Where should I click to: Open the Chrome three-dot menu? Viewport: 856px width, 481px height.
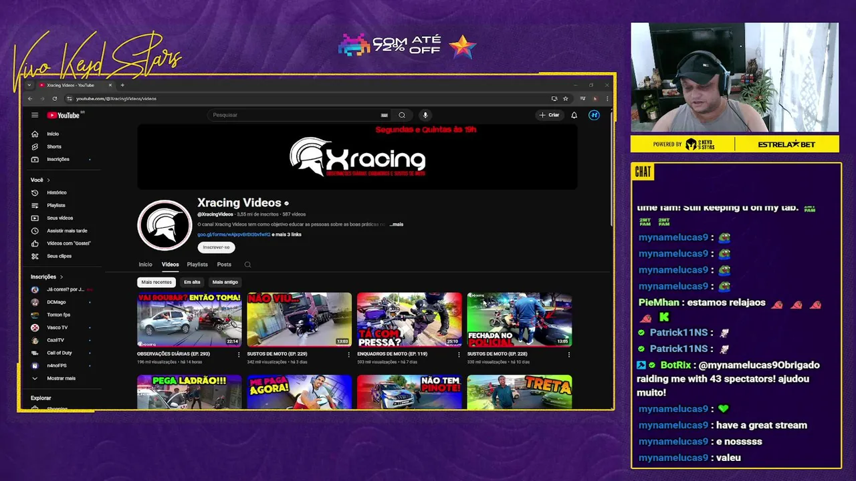607,98
